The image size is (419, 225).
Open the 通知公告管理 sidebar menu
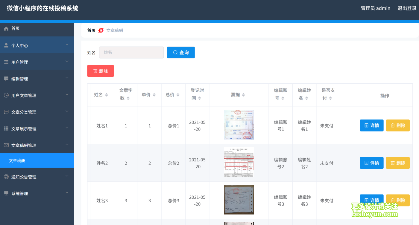(37, 177)
